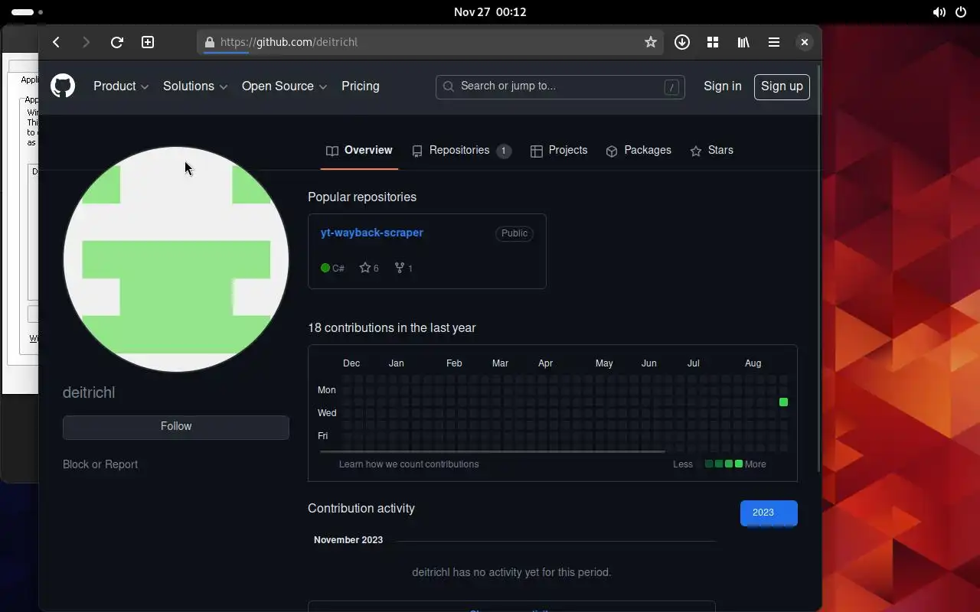Expand the Open Source dropdown menu
980x612 pixels.
(x=284, y=86)
